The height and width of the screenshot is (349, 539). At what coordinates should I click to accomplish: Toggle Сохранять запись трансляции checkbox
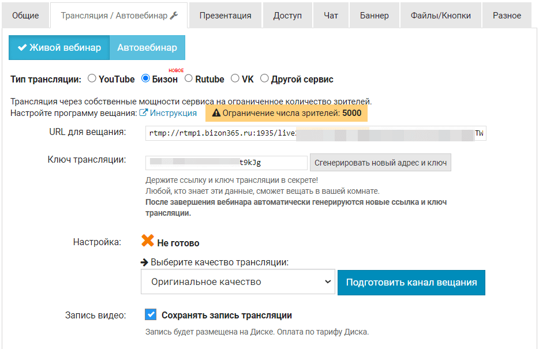coord(151,315)
